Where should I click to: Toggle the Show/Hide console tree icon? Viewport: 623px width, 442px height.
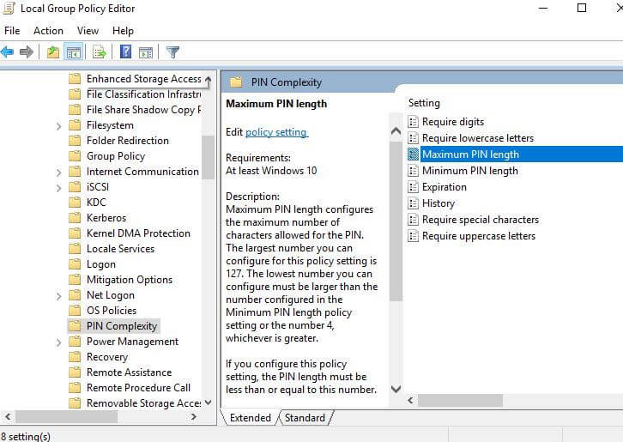pyautogui.click(x=74, y=52)
